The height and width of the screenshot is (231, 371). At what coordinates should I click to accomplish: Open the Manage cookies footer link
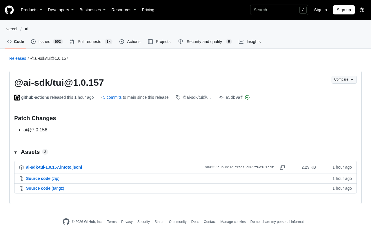(x=233, y=222)
